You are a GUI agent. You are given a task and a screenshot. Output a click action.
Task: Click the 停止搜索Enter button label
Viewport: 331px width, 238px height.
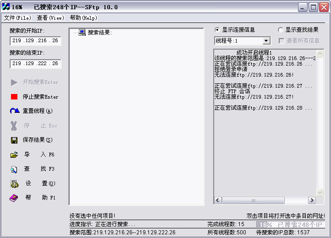tap(40, 97)
